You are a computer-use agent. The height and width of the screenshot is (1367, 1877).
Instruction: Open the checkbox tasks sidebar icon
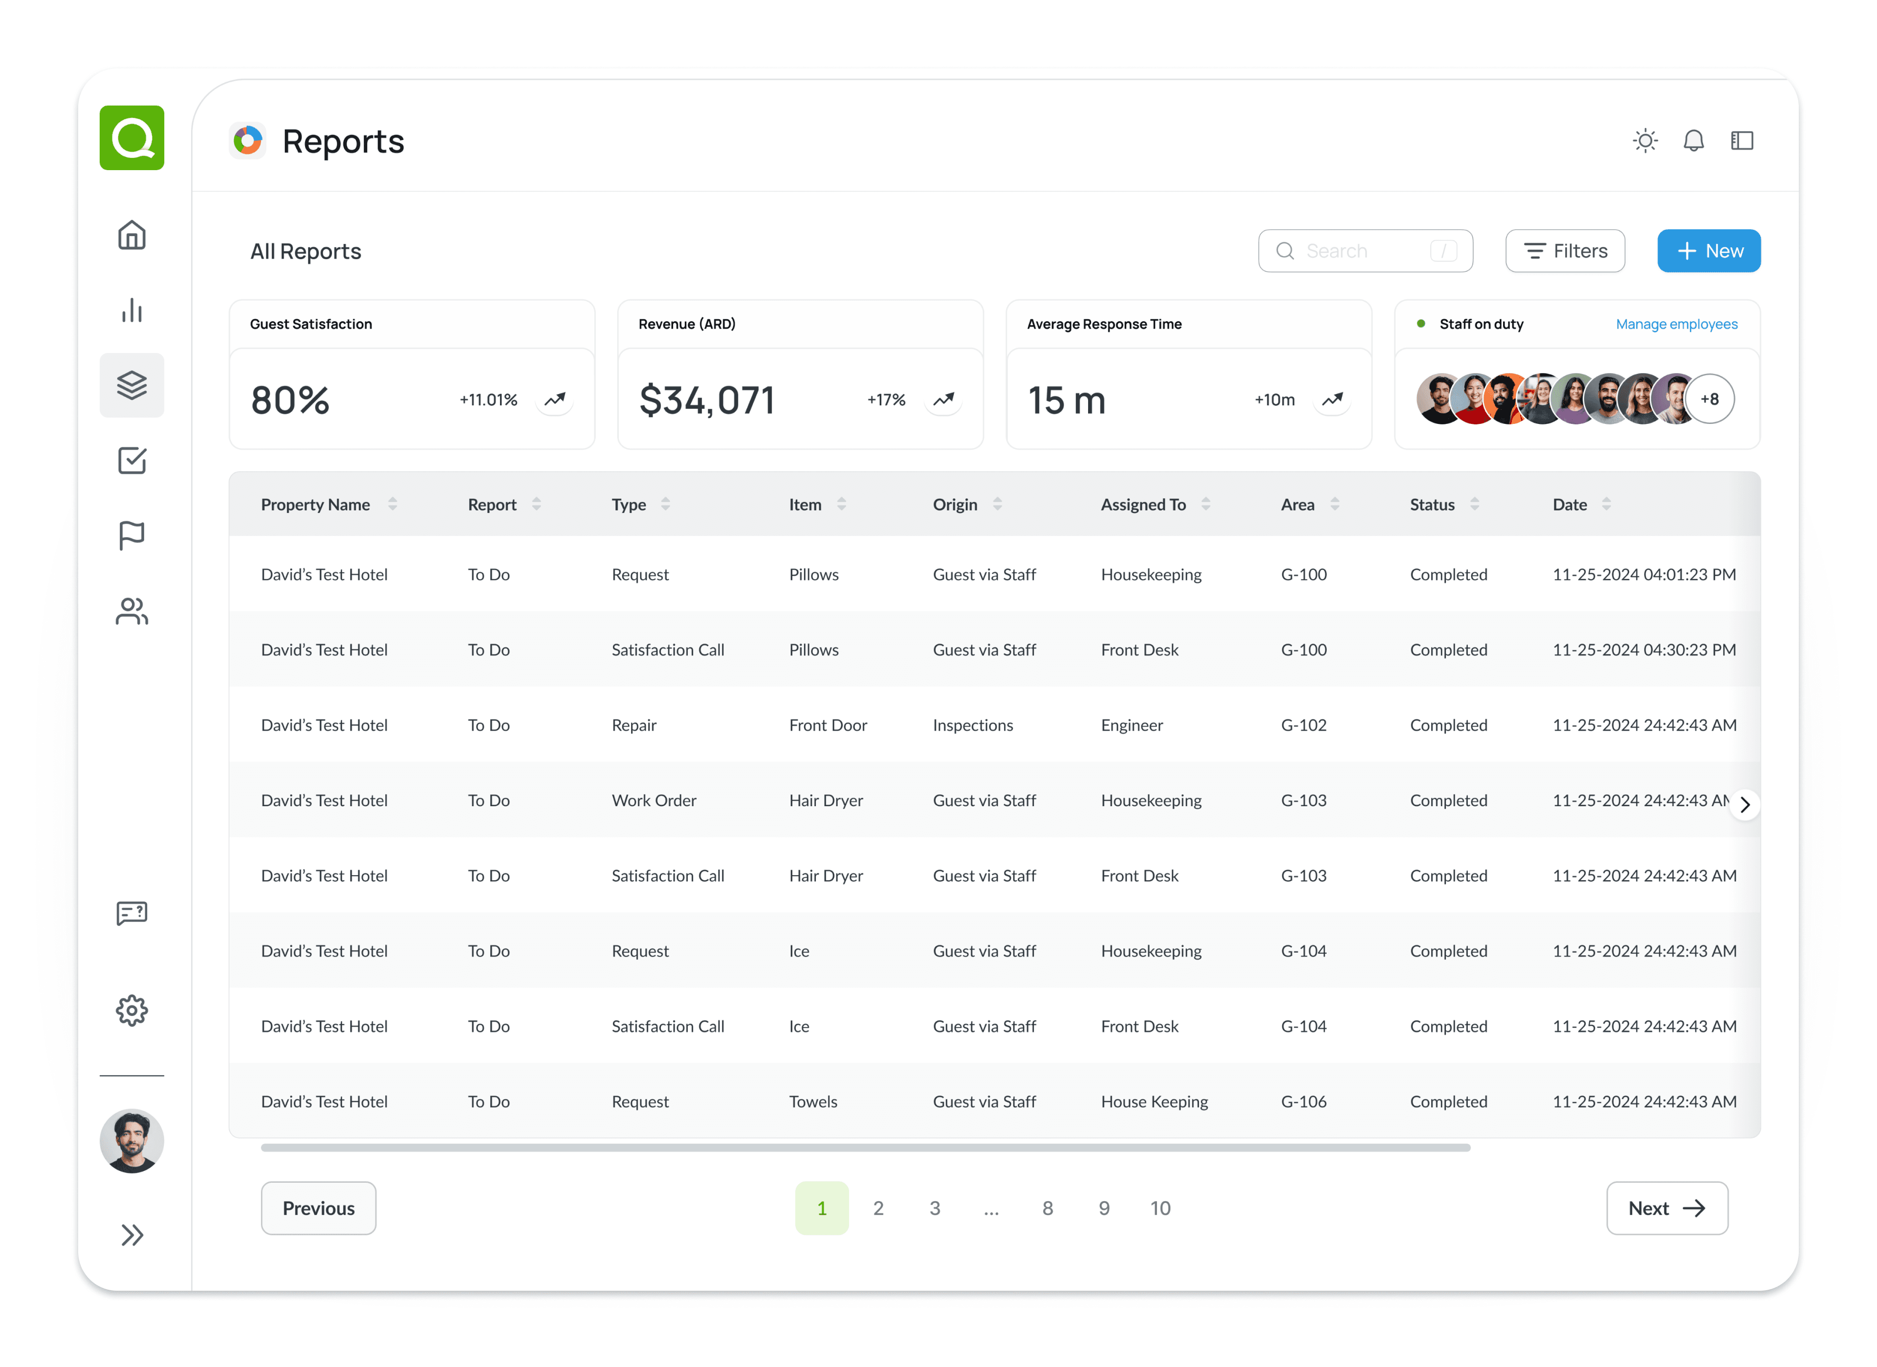(x=131, y=461)
